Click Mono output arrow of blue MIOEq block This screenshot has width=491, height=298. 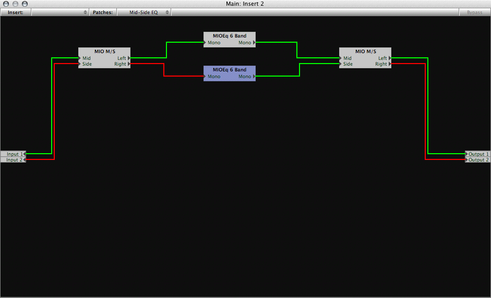tap(254, 76)
